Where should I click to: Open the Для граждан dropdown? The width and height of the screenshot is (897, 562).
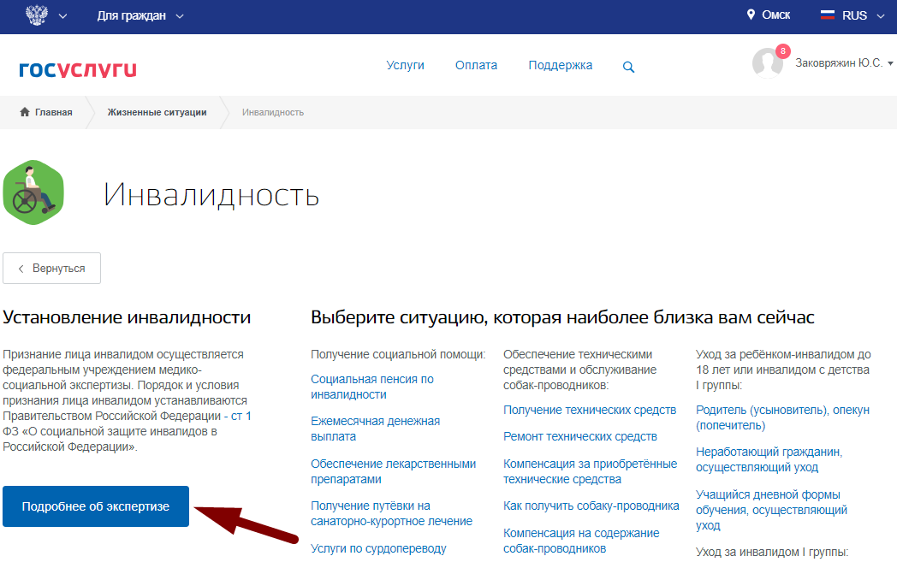pyautogui.click(x=134, y=15)
